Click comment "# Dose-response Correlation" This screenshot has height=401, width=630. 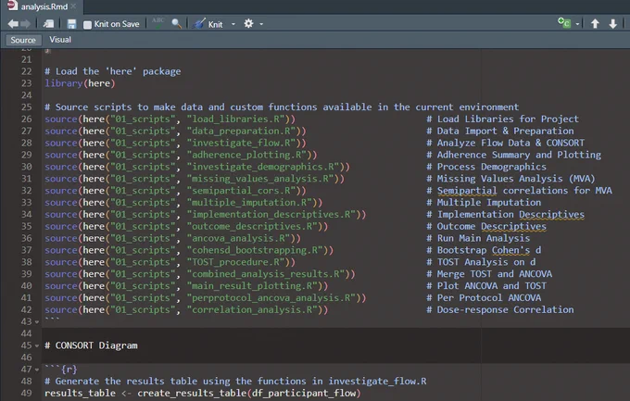point(500,310)
